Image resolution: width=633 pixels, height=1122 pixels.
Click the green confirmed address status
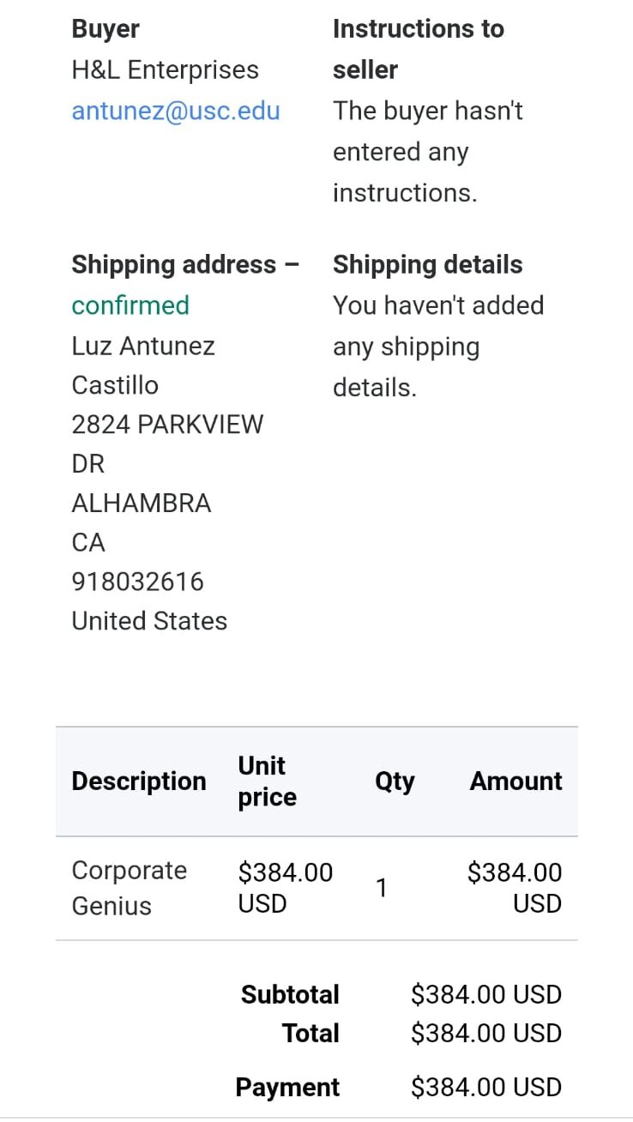point(130,305)
